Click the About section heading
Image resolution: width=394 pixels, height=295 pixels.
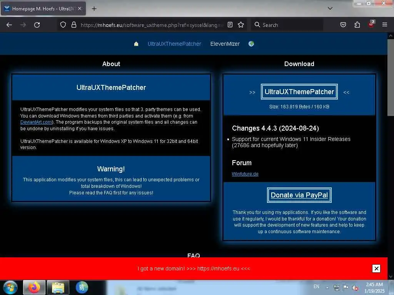click(111, 64)
